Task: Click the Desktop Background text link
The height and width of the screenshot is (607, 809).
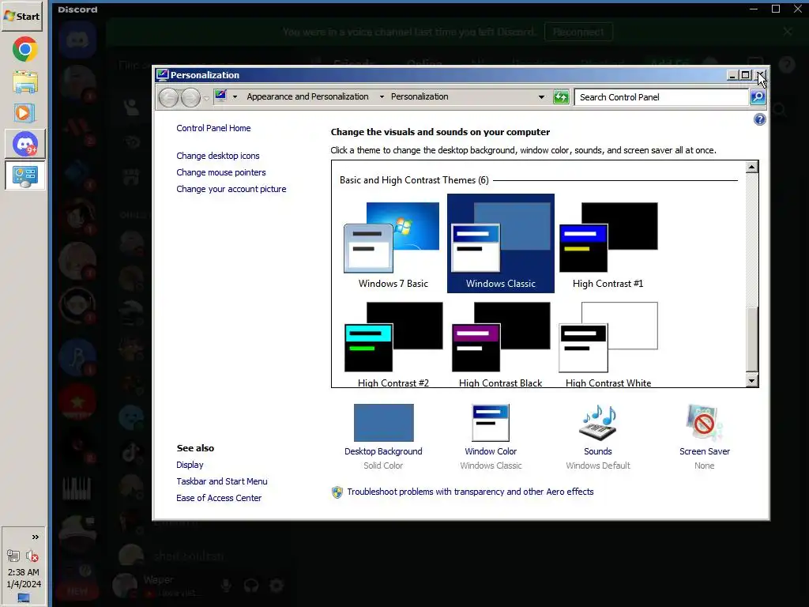Action: 383,451
